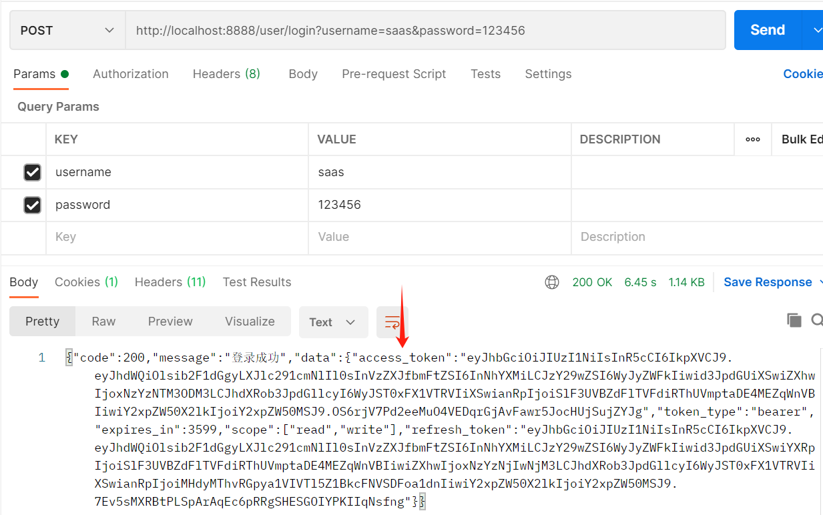Open query params options ellipsis
Image resolution: width=823 pixels, height=515 pixels.
(753, 139)
